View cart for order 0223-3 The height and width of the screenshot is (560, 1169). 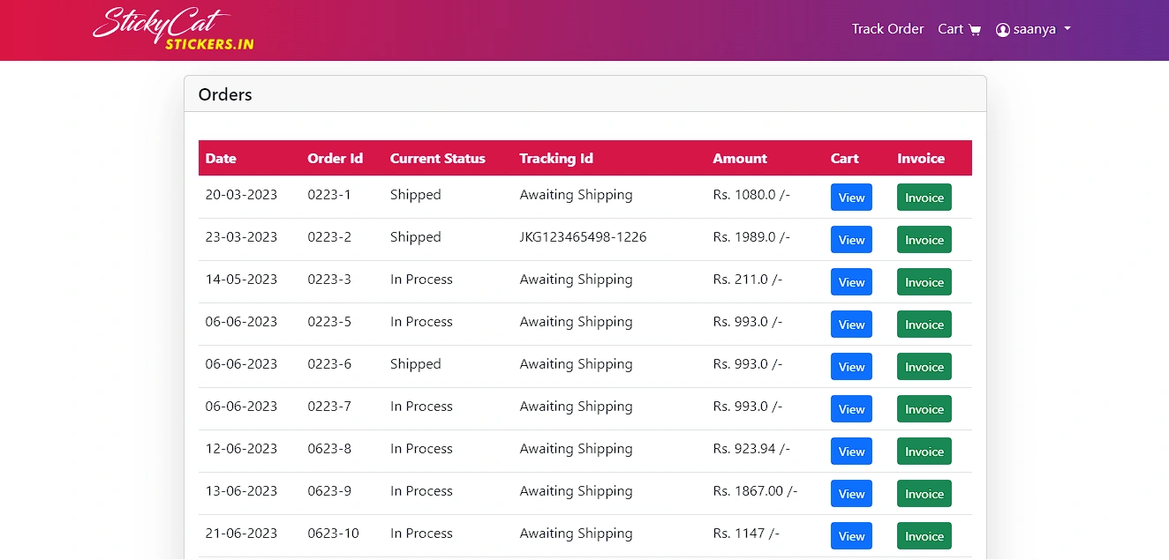click(x=851, y=282)
